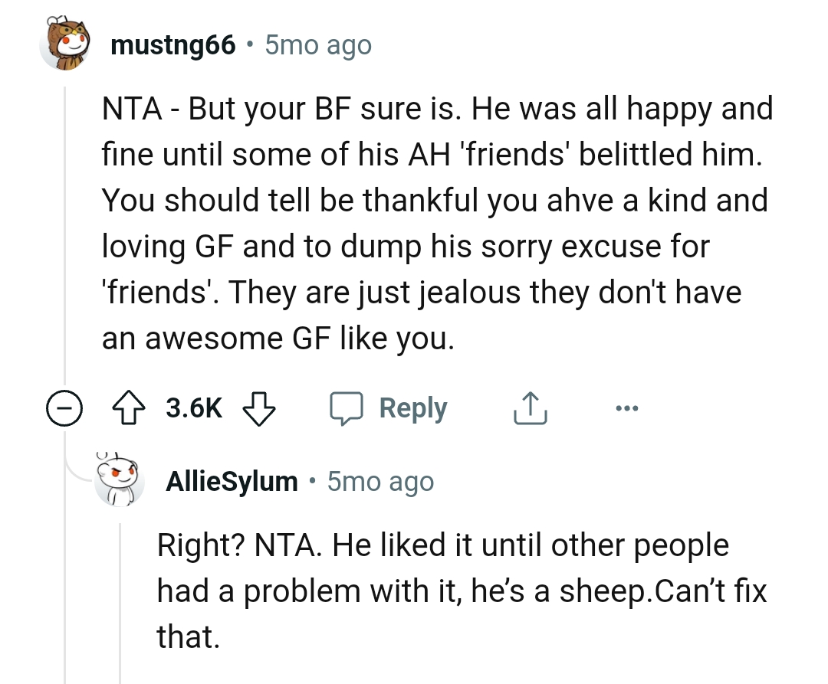The height and width of the screenshot is (684, 828).
Task: Open AllieSylum's profile from the username
Action: point(232,481)
